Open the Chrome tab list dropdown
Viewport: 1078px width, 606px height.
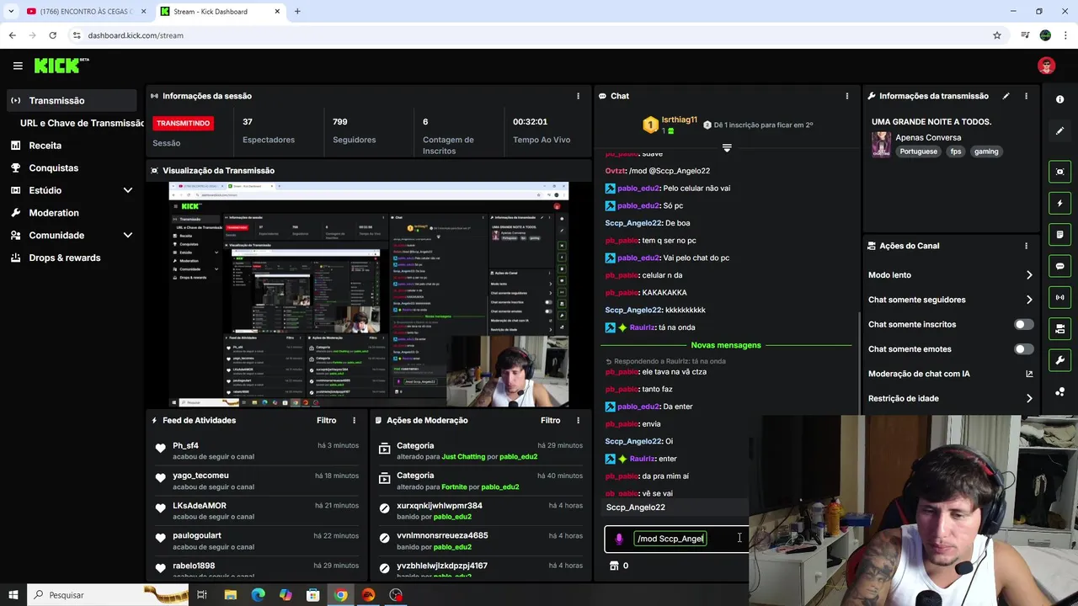tap(11, 12)
